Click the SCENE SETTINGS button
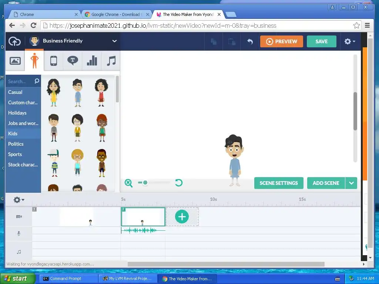The height and width of the screenshot is (284, 379). pos(279,183)
